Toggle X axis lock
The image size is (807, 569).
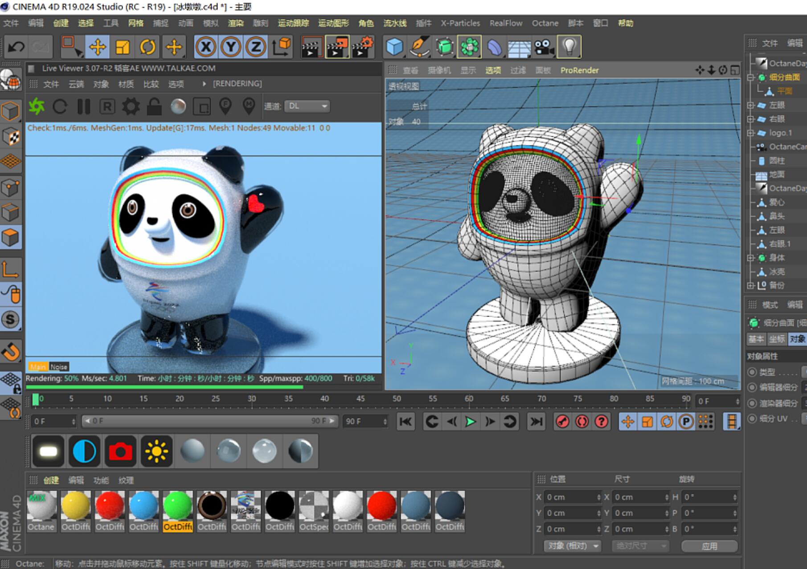[205, 47]
